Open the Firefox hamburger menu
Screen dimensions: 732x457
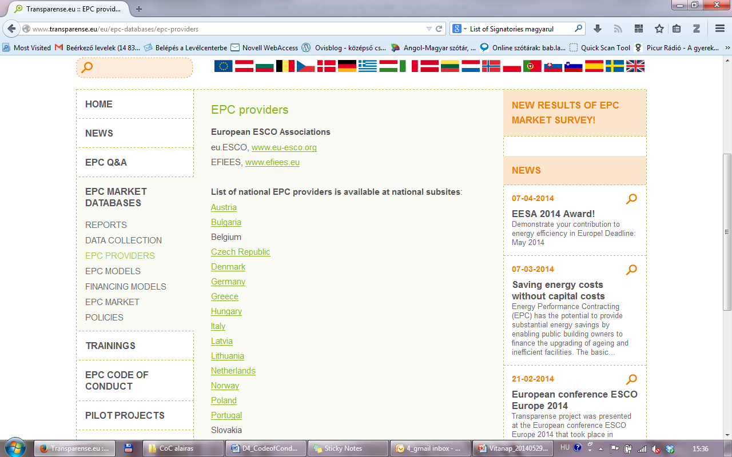[720, 29]
